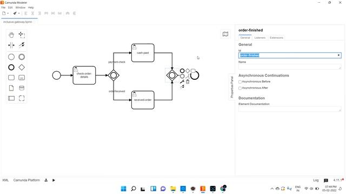Switch to the Extensions properties tab
Screen dimensions: 346x194
276,38
